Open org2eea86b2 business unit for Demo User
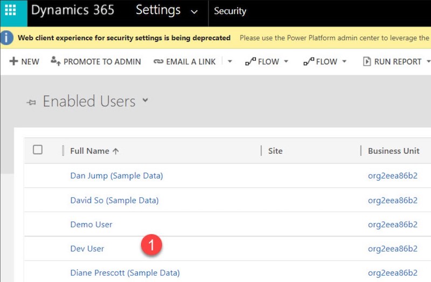Screen dimensions: 431x282 393,224
